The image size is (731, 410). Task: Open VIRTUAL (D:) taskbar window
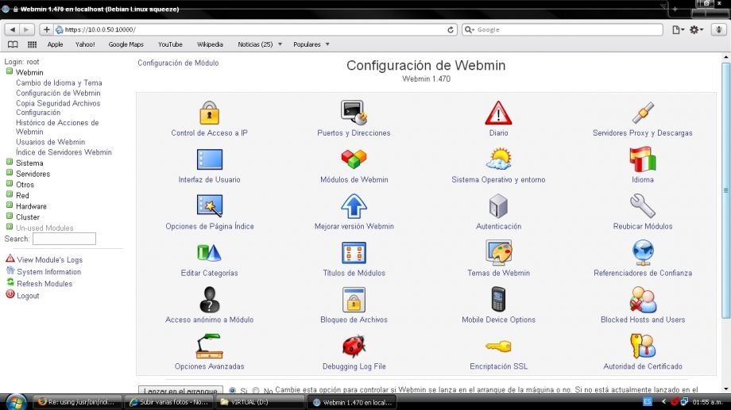coord(260,401)
